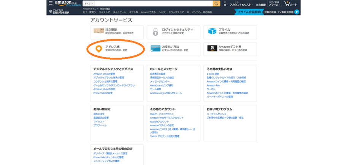Screen dimensions: 346x165
Task: Open マイリスト link
Action: point(99,122)
